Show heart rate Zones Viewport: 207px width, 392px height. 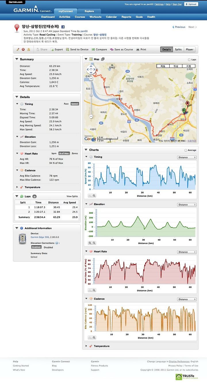(x=75, y=153)
